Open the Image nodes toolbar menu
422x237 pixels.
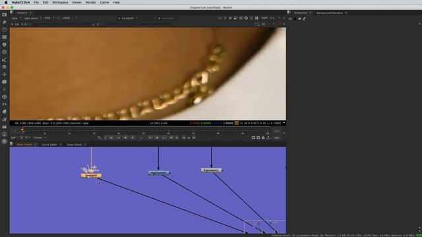[x=5, y=14]
